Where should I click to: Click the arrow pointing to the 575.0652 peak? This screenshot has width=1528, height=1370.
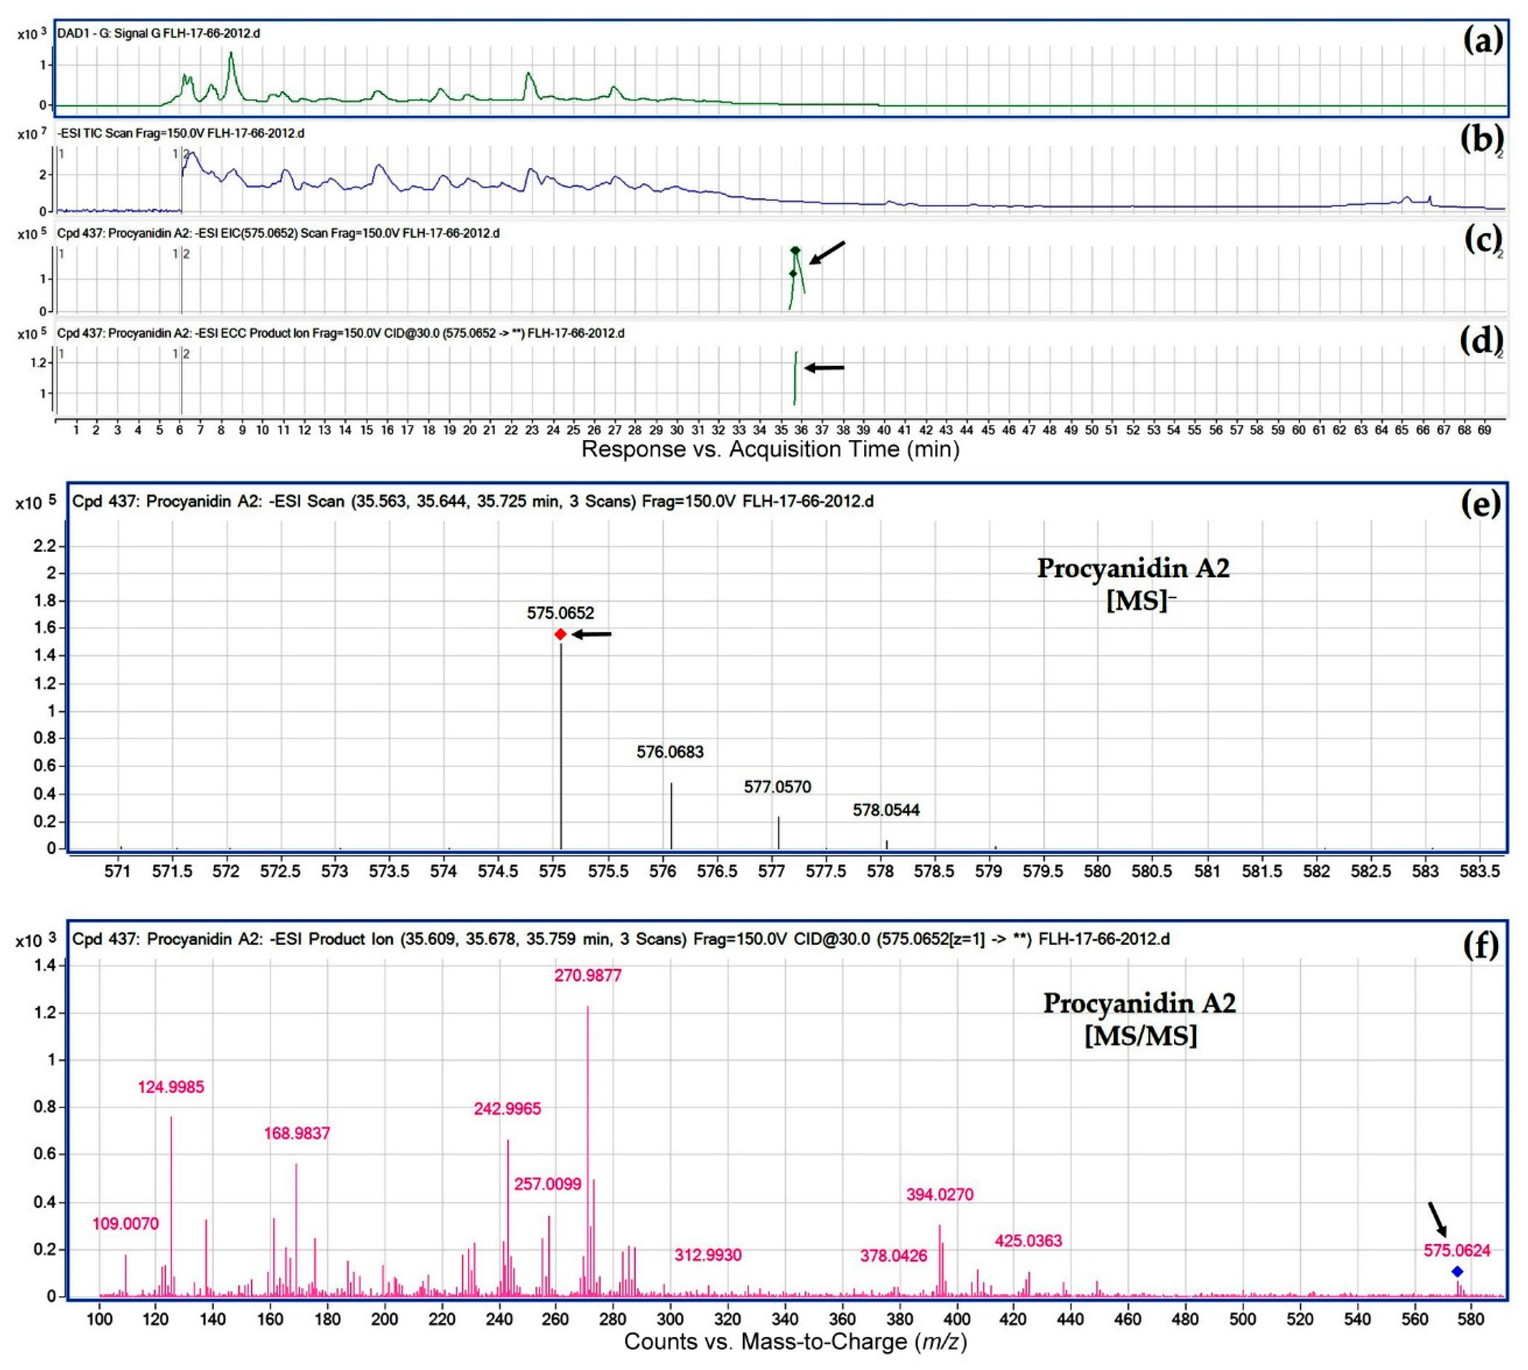click(x=592, y=635)
